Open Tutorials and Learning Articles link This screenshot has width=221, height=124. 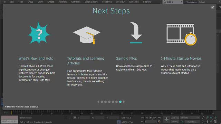(86, 61)
